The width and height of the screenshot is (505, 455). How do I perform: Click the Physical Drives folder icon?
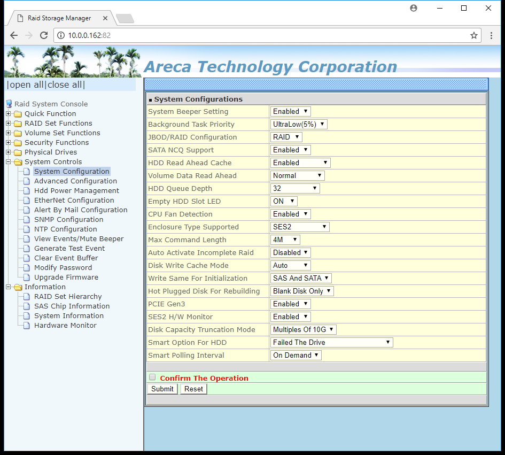(x=18, y=152)
